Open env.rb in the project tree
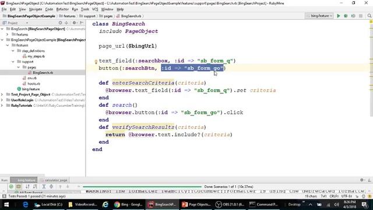This screenshot has height=210, width=373. click(30, 78)
